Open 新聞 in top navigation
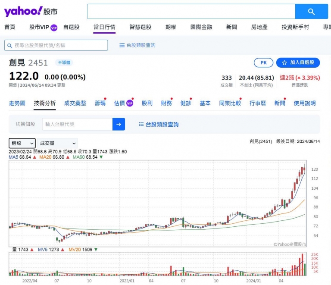The width and height of the screenshot is (331, 285). pos(231,27)
